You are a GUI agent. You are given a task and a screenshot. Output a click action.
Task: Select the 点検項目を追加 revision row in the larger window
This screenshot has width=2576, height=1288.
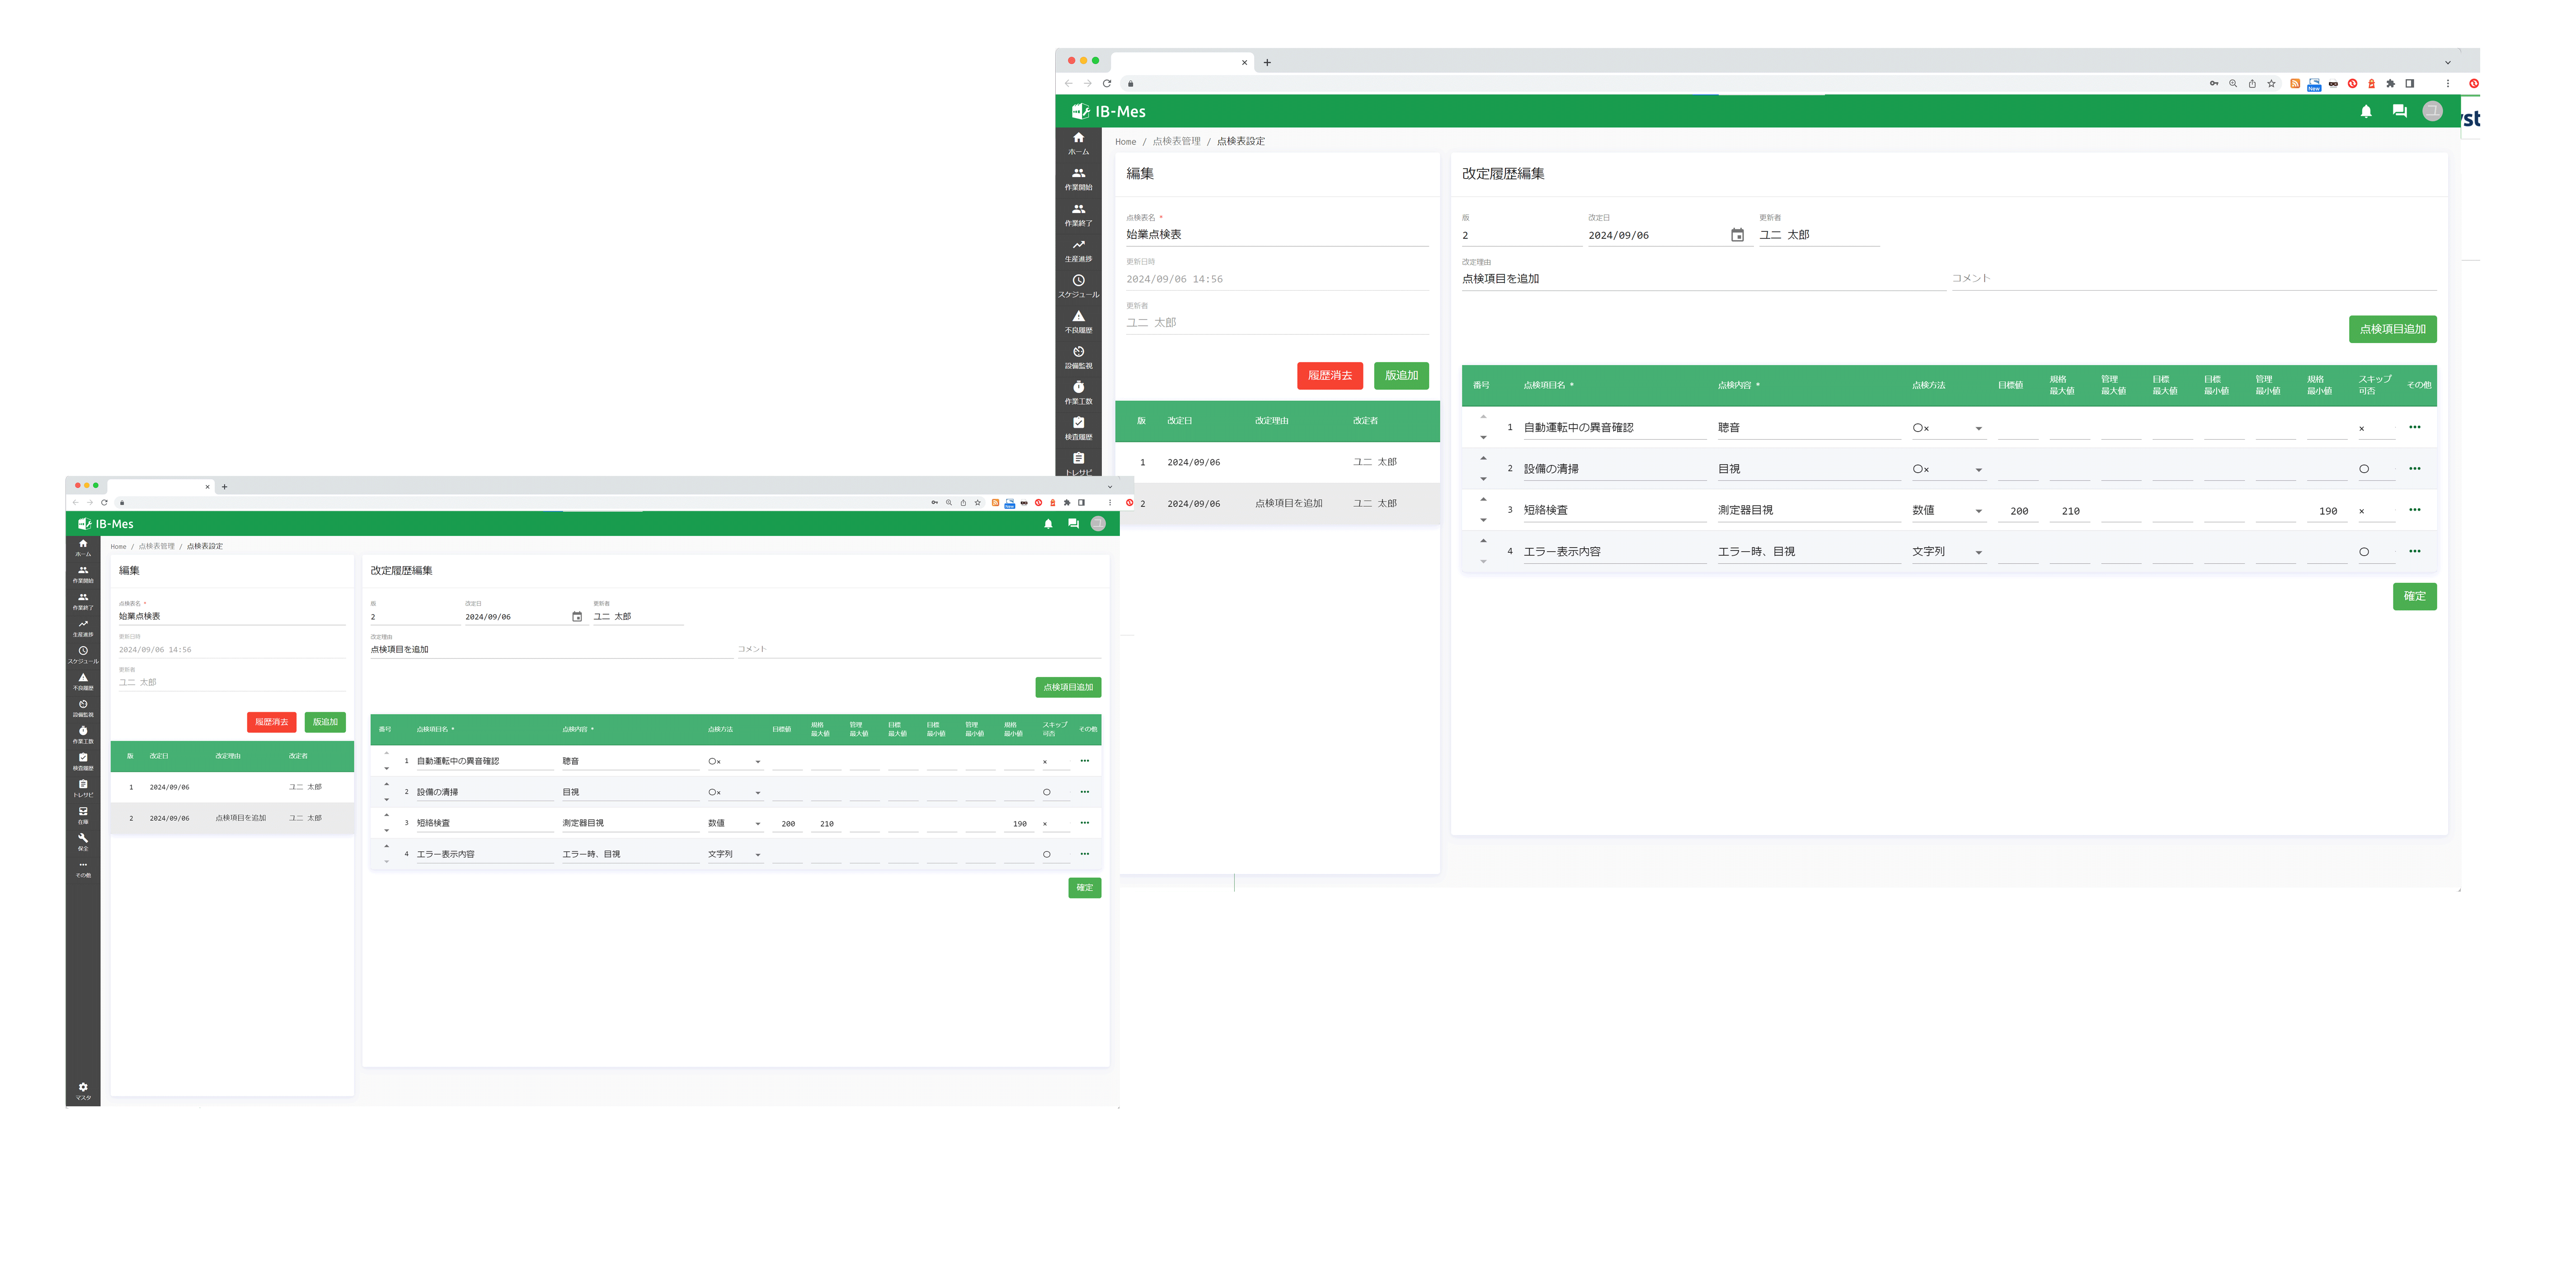(1277, 504)
